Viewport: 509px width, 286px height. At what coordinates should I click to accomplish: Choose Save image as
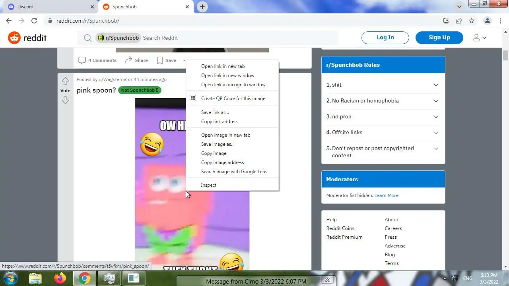pos(232,144)
